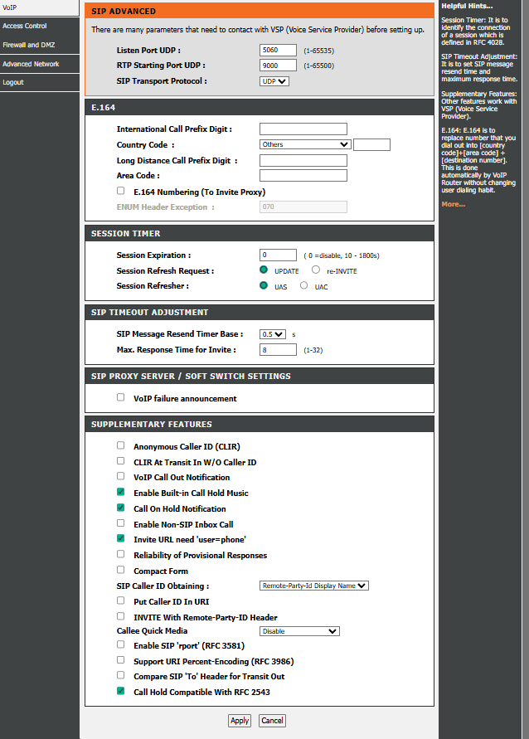Viewport: 529px width, 739px height.
Task: Uncheck Enable Built-in Call Hold Music
Action: [x=121, y=493]
